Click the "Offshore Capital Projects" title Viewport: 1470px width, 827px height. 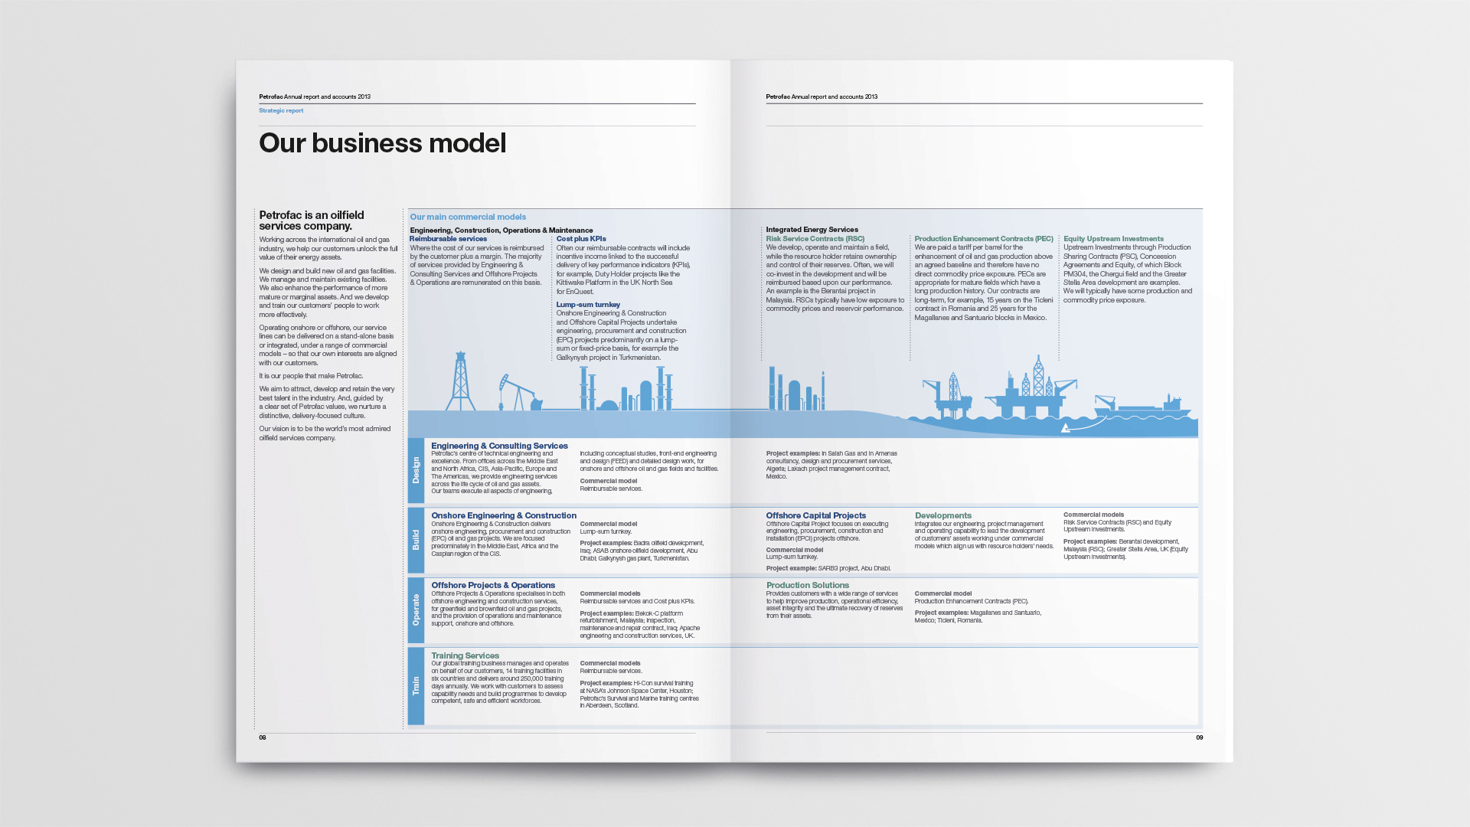click(x=816, y=515)
